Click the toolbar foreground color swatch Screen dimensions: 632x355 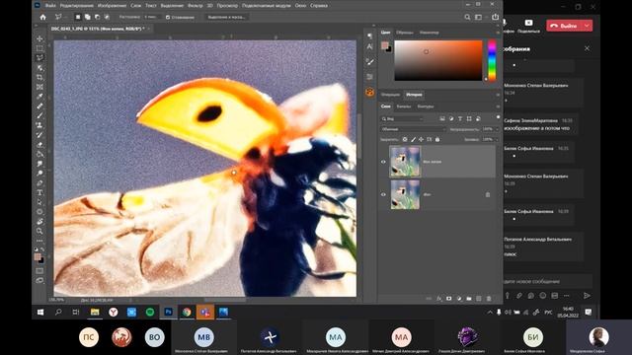[x=38, y=256]
